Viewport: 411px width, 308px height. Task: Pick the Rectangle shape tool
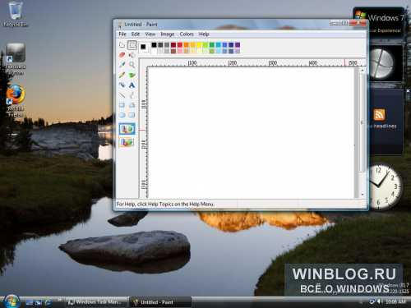pyautogui.click(x=122, y=105)
